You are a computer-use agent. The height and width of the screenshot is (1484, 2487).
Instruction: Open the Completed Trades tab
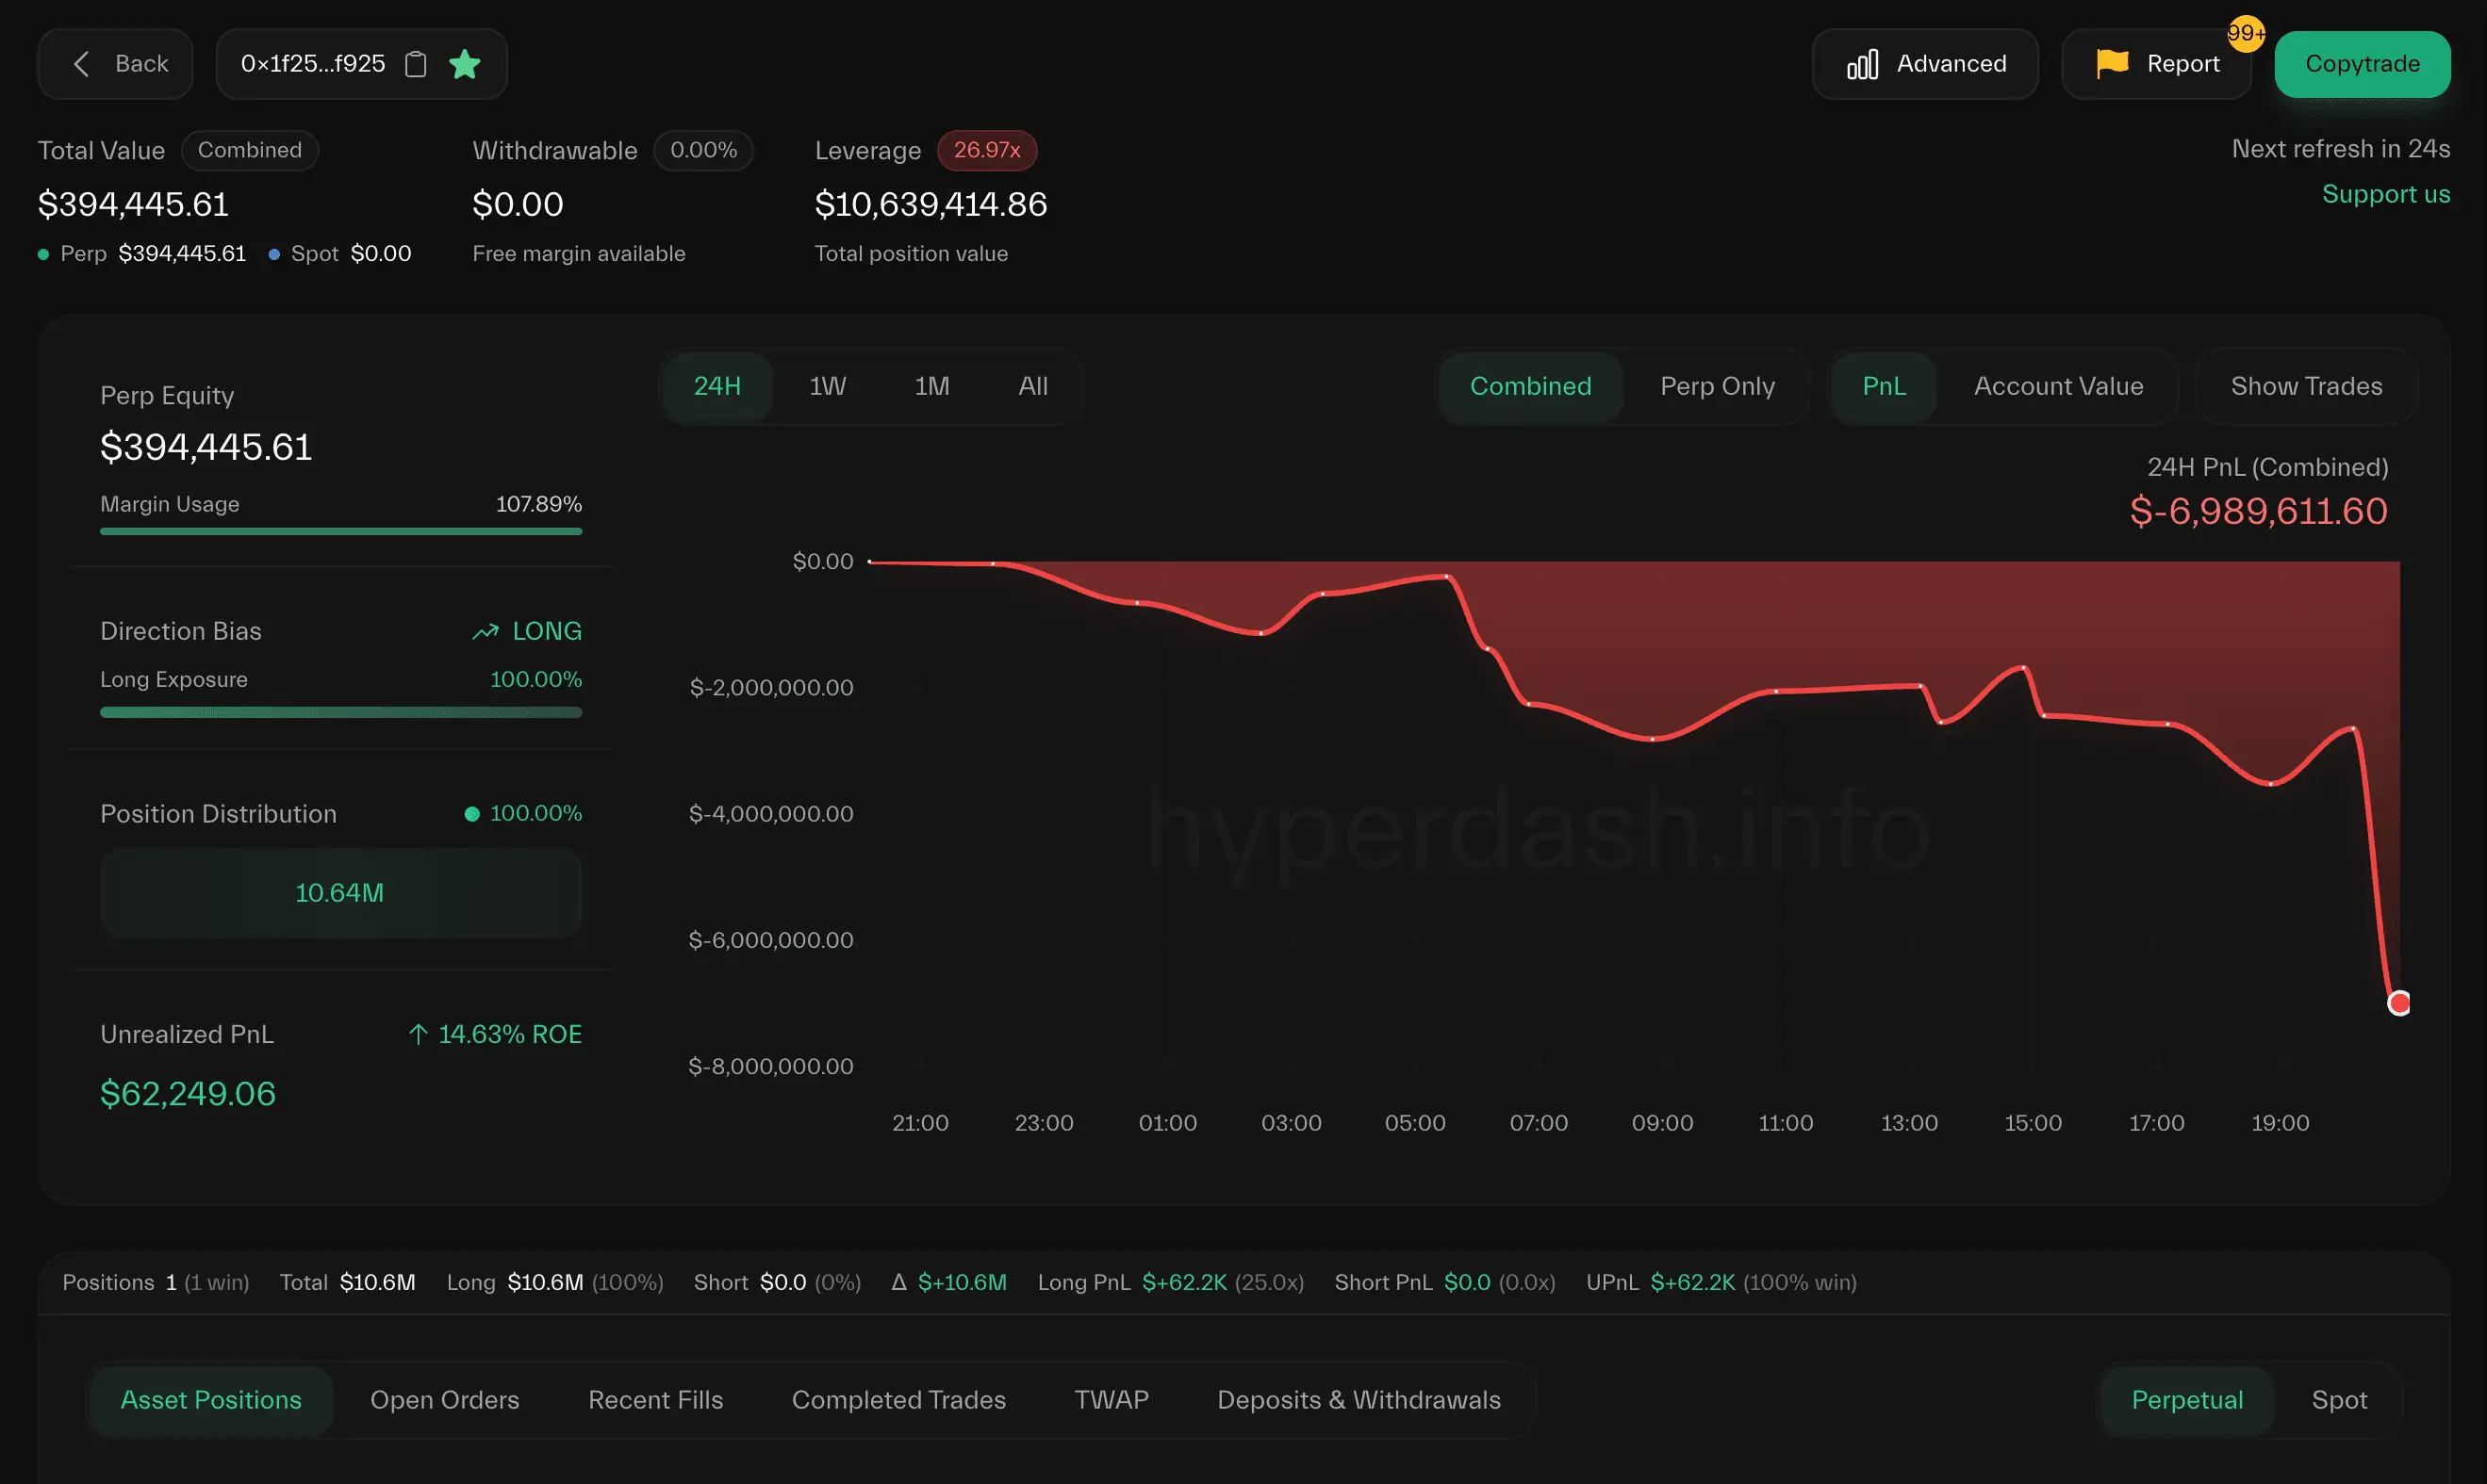pos(898,1400)
